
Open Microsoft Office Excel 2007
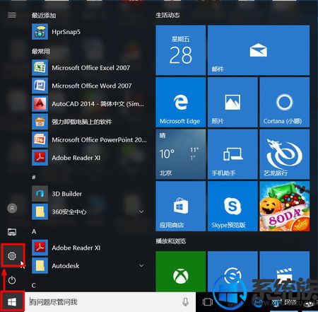coord(89,68)
